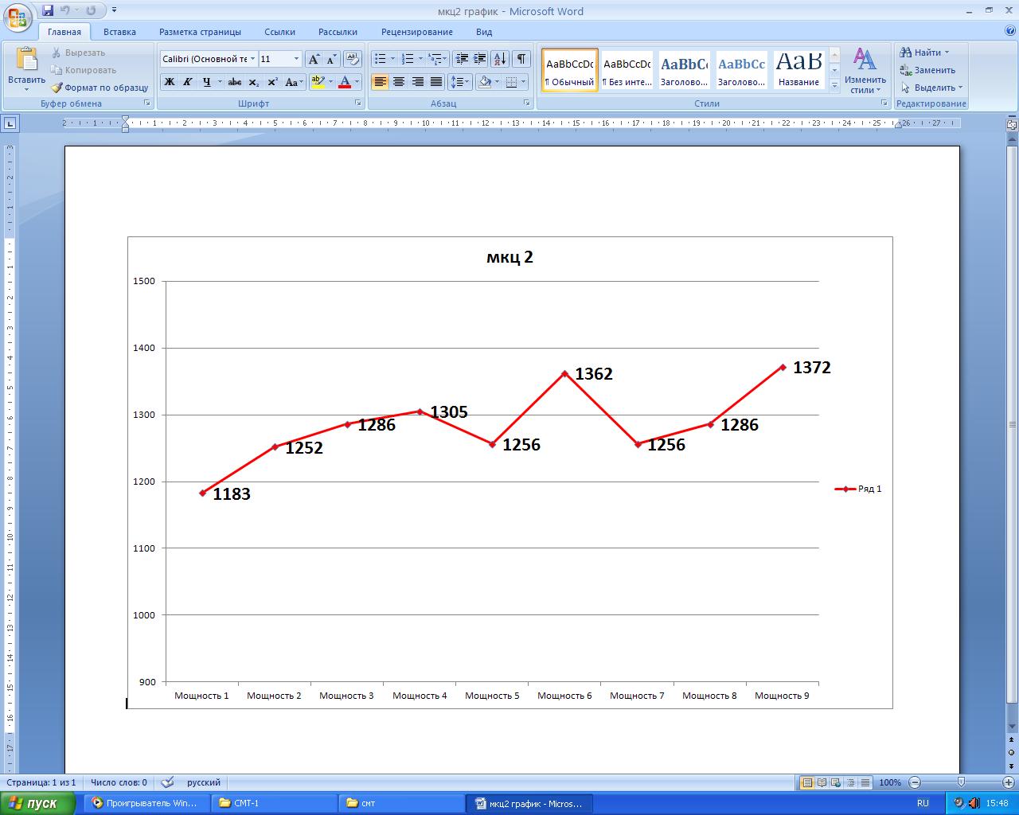1019x815 pixels.
Task: Open the font size dropdown showing 11
Action: pos(296,59)
